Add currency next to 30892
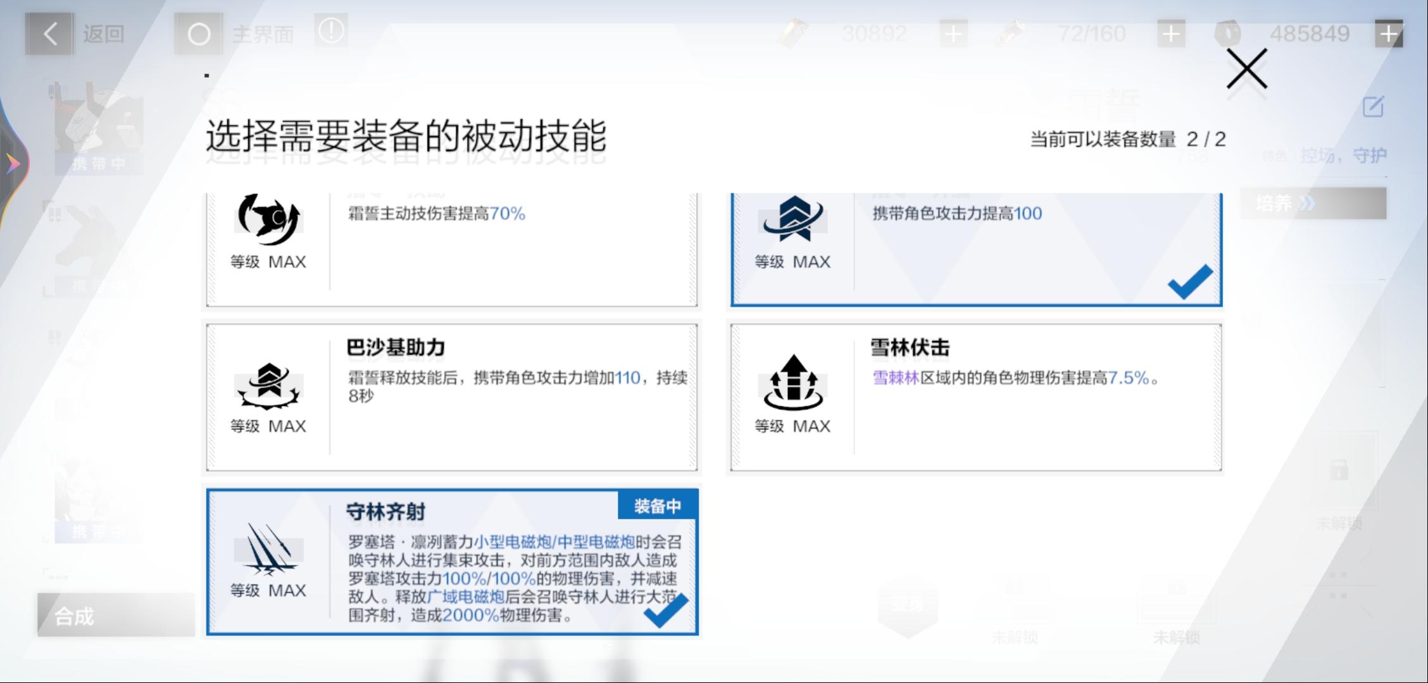This screenshot has width=1428, height=683. (953, 34)
